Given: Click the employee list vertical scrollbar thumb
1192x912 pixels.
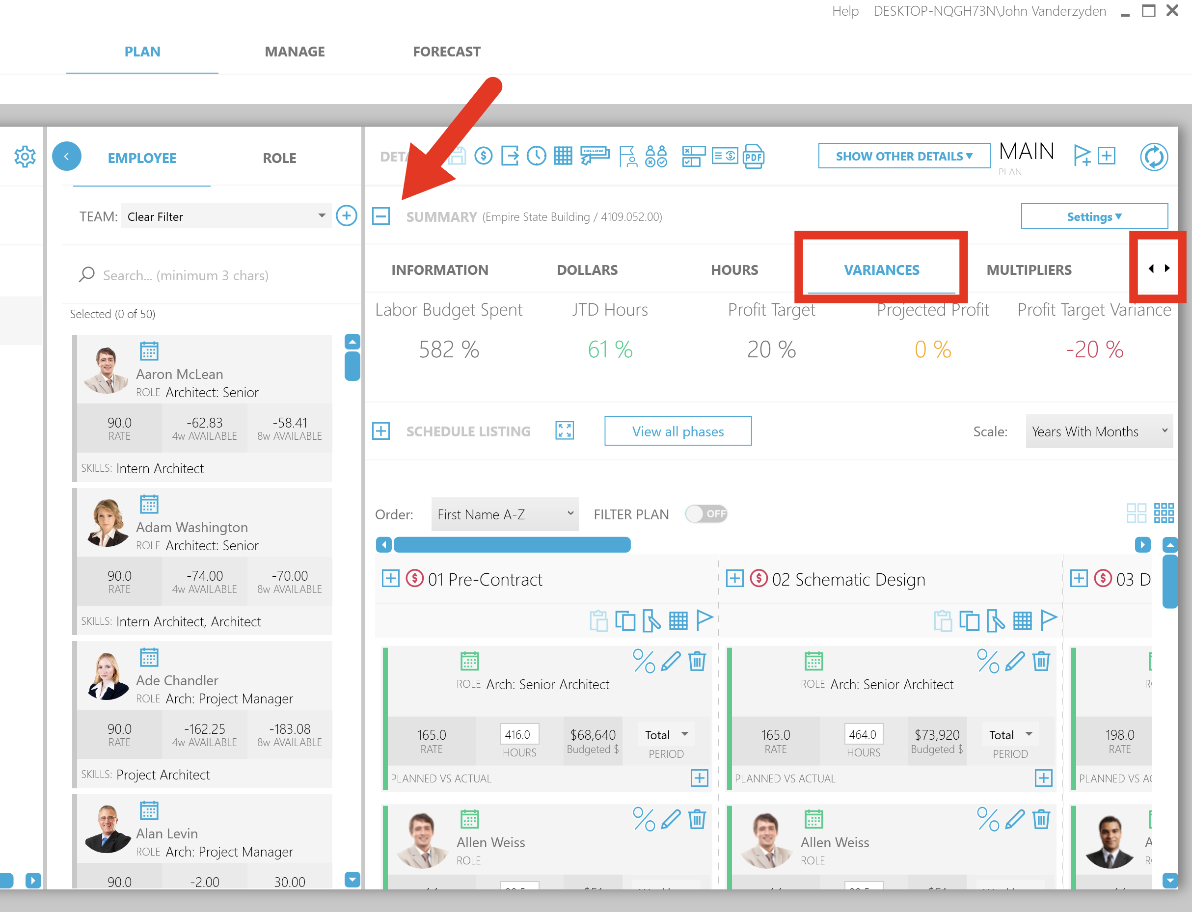Looking at the screenshot, I should click(352, 366).
